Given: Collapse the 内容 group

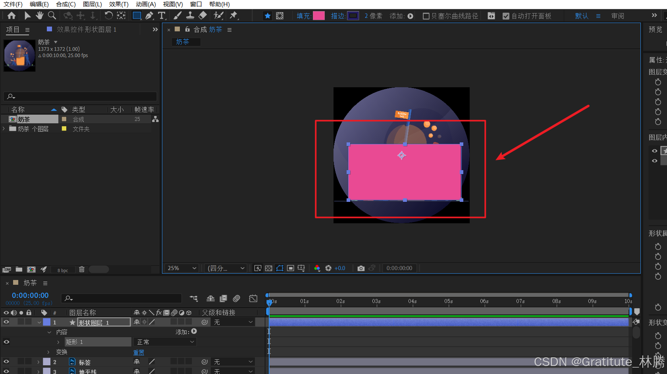Looking at the screenshot, I should [49, 332].
